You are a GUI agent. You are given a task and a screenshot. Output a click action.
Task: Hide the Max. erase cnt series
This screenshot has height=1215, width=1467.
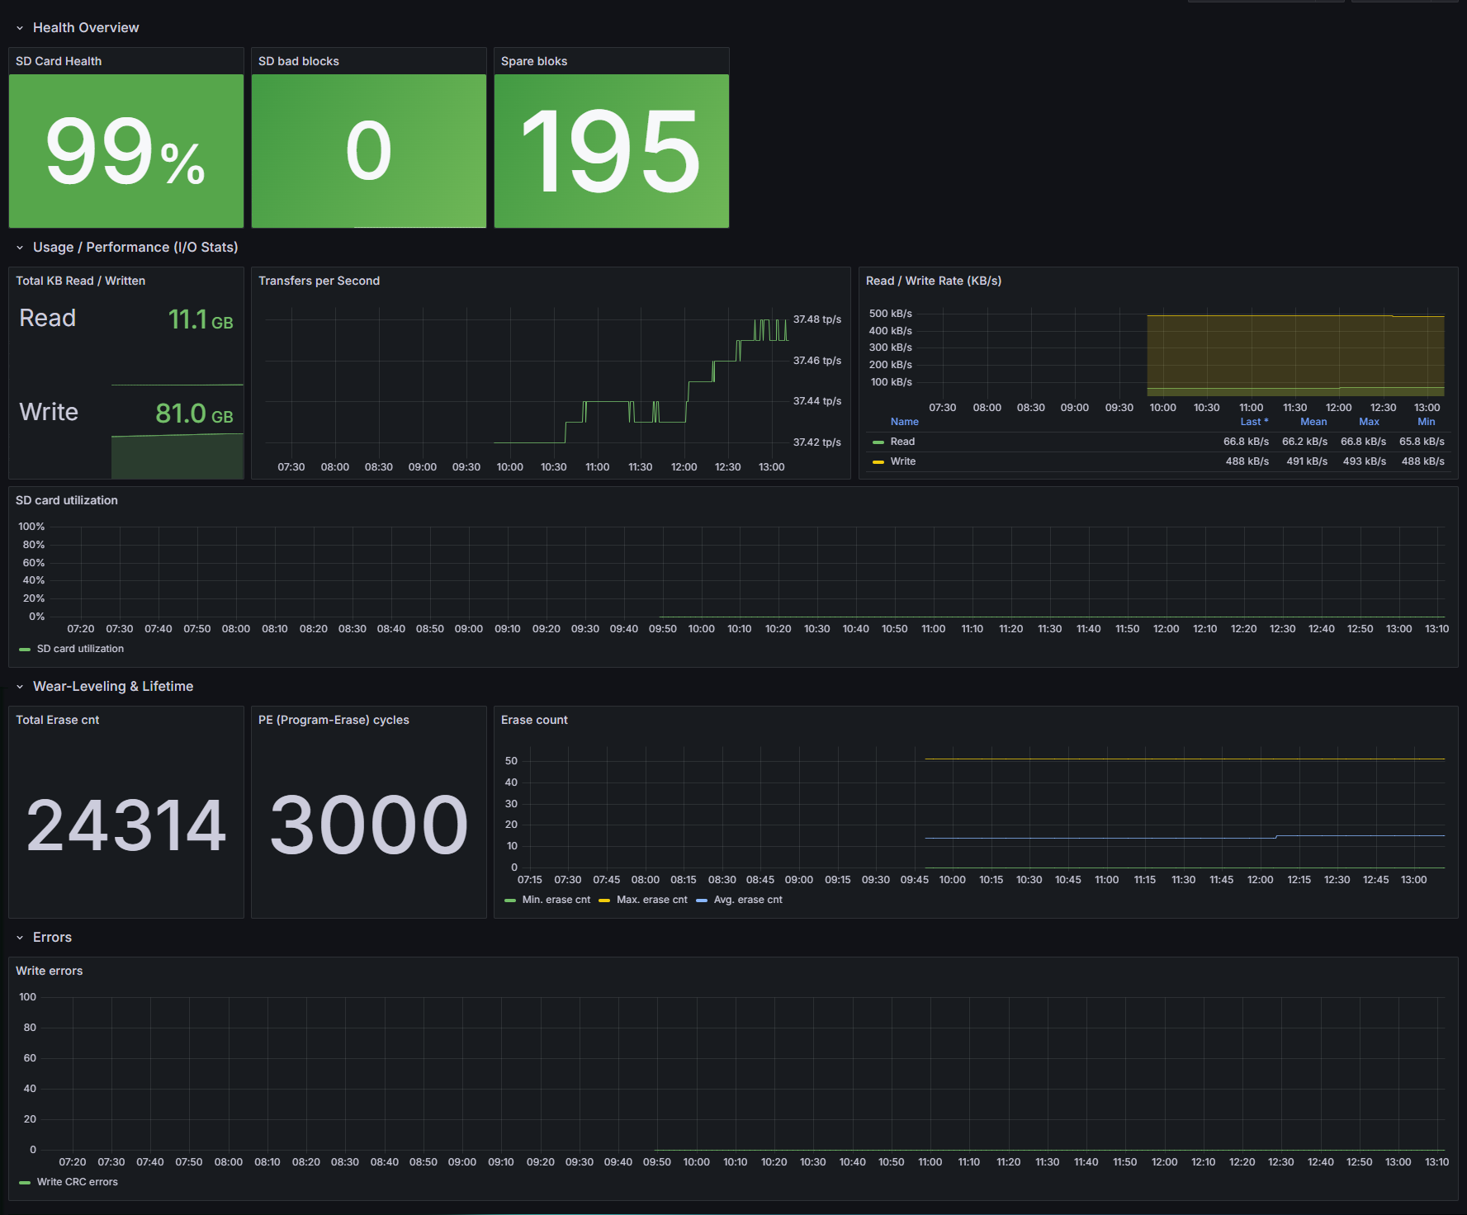(652, 900)
